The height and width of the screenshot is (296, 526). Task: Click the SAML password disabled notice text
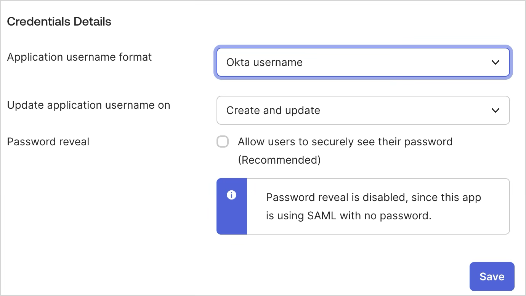point(374,206)
